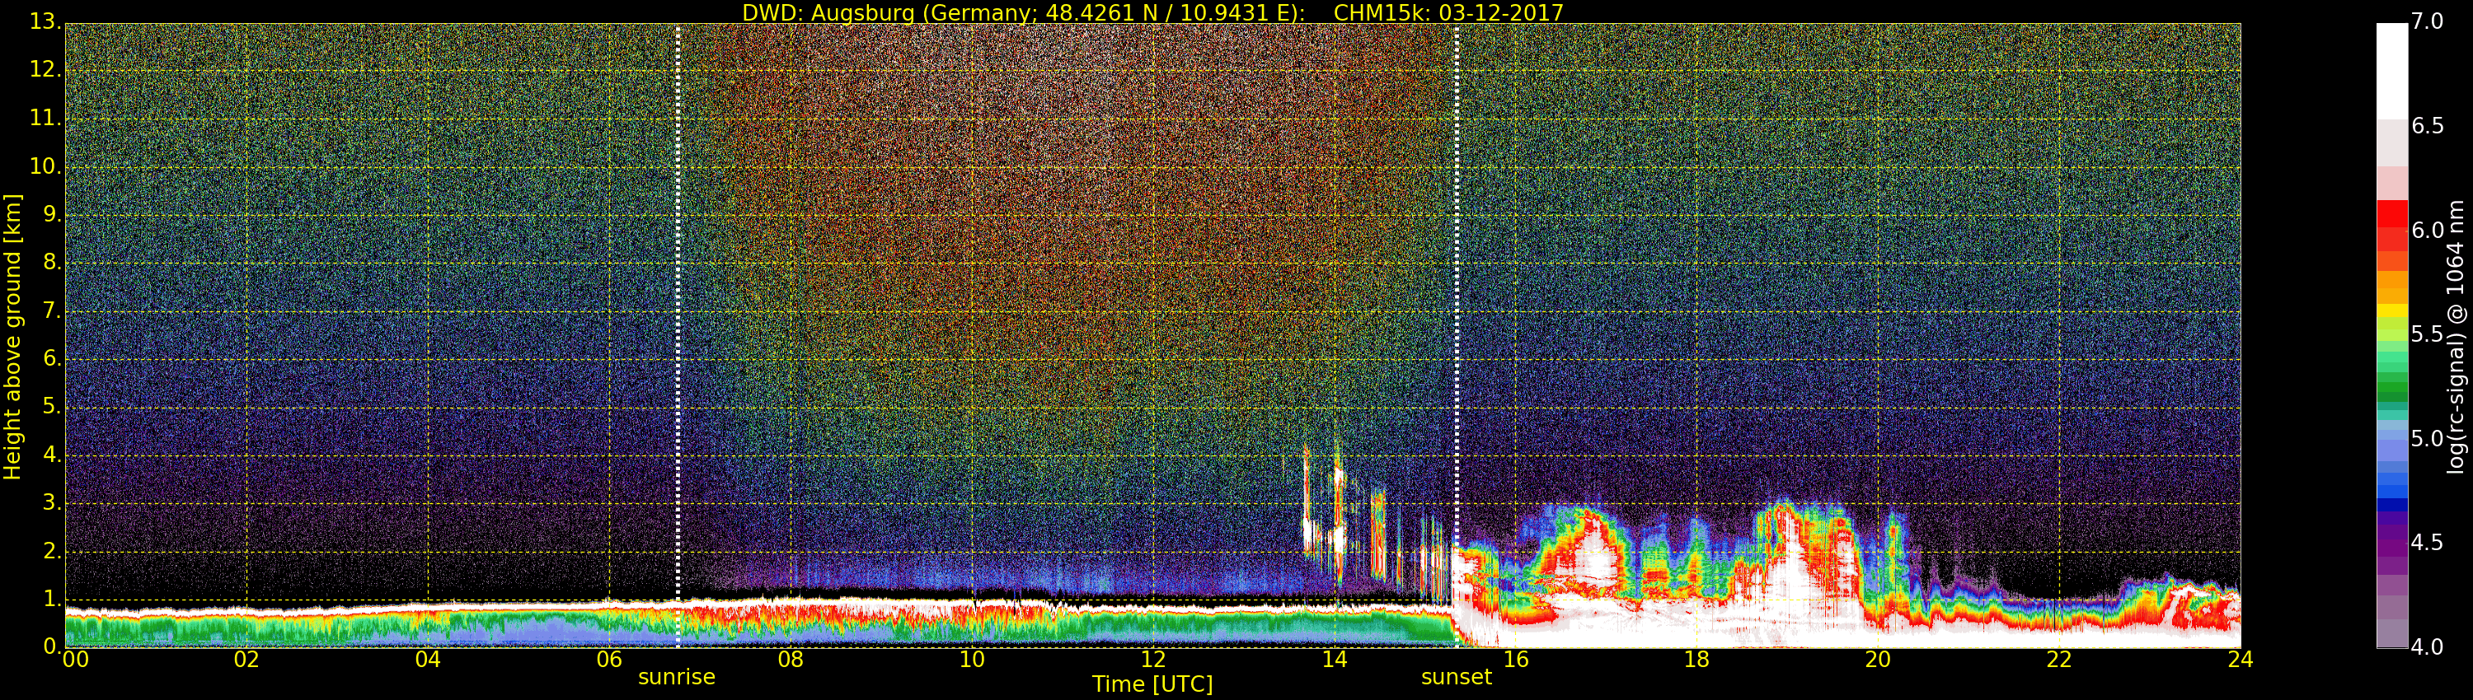Click the "08" time axis tick label
2473x700 pixels.
[791, 660]
